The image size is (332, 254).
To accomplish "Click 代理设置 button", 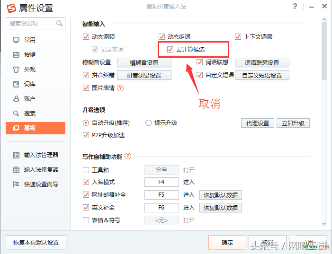I will coord(258,123).
